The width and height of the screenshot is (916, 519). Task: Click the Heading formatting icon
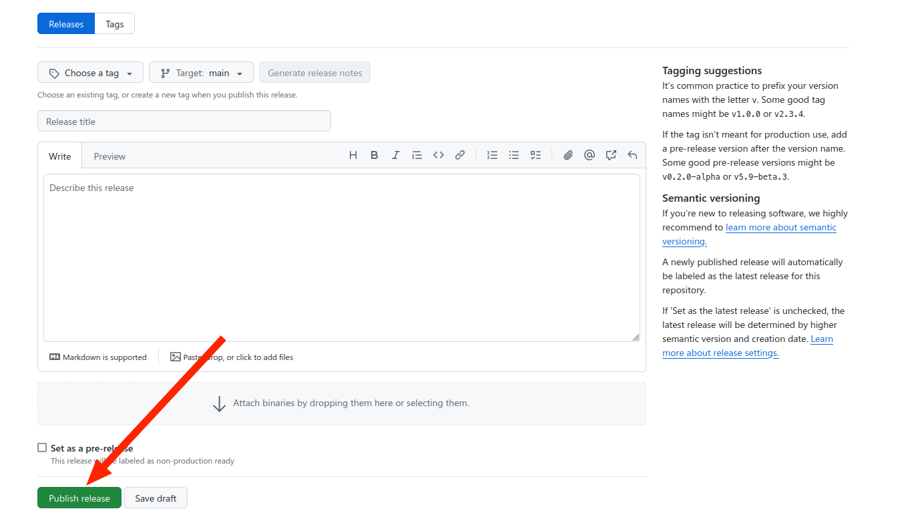[353, 155]
